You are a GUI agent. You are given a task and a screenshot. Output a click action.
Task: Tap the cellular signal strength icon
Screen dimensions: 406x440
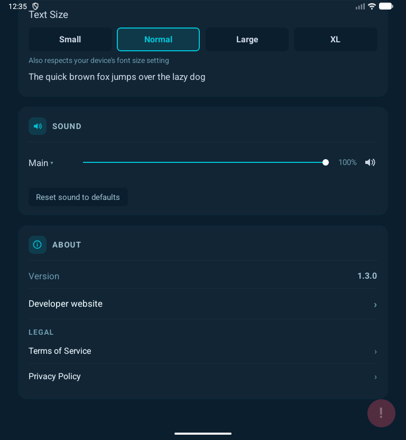360,6
